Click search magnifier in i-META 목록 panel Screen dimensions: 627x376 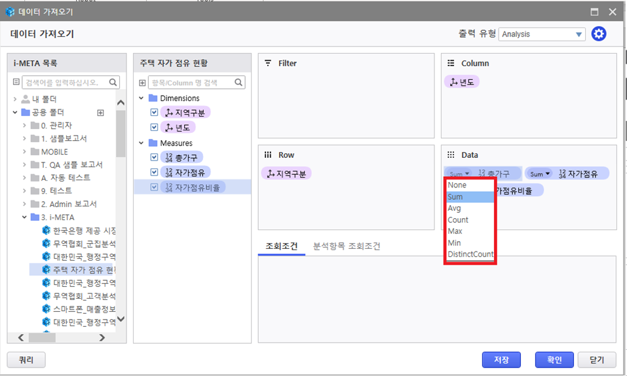(113, 83)
